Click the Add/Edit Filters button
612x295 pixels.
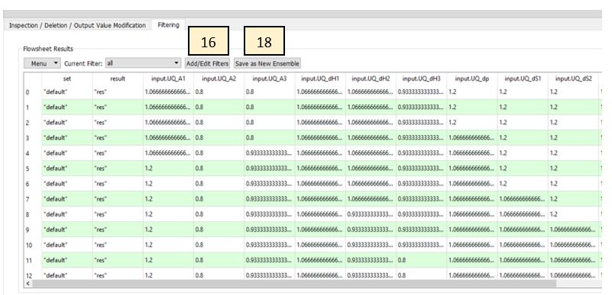[207, 63]
